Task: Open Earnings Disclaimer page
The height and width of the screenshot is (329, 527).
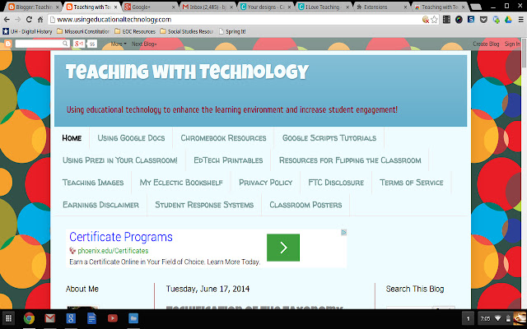Action: point(100,205)
